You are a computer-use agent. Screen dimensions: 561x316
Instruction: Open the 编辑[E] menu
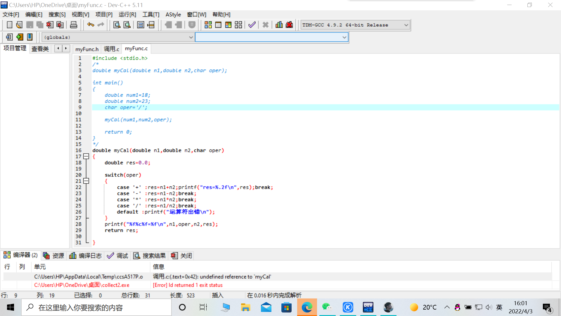34,15
